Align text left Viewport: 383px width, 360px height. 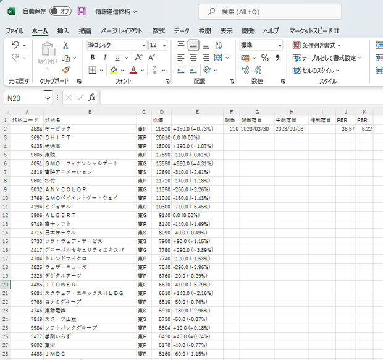click(181, 58)
